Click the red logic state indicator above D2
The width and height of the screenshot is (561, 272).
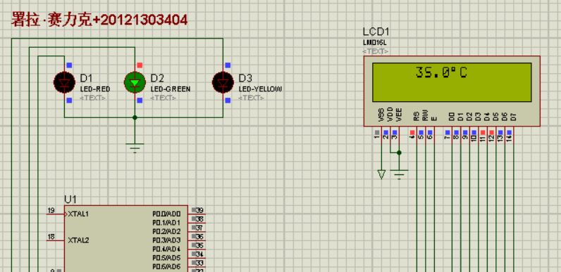pyautogui.click(x=140, y=65)
